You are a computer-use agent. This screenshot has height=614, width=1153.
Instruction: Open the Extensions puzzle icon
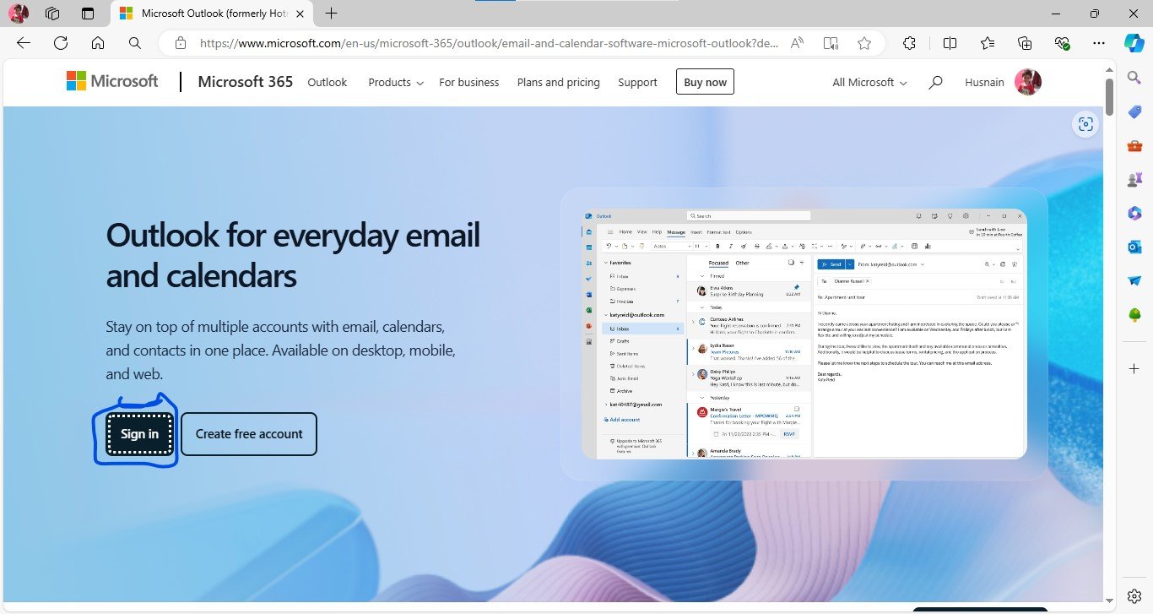[x=910, y=43]
